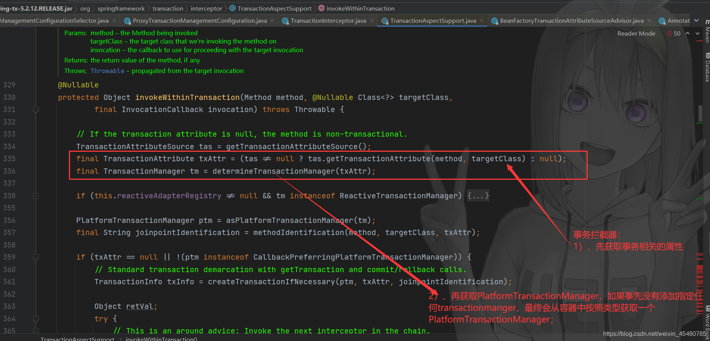710x341 pixels.
Task: Open the 50 errors inspection widget
Action: pos(674,33)
